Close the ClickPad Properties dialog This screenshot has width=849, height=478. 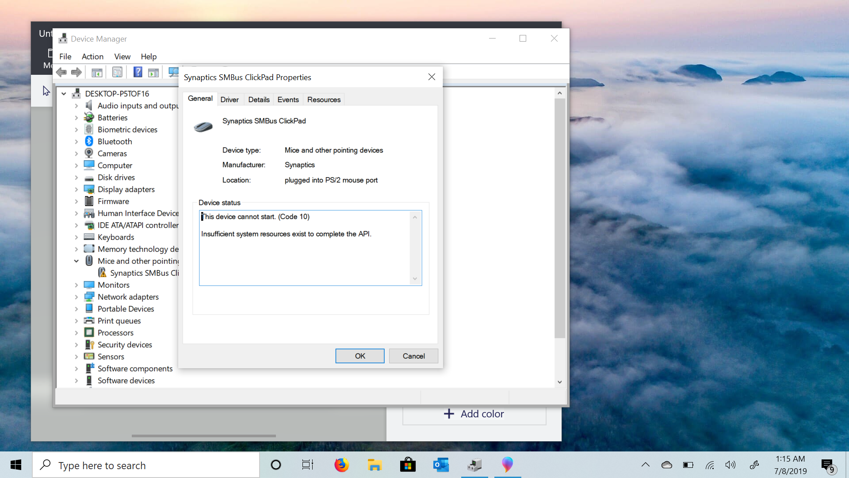432,77
